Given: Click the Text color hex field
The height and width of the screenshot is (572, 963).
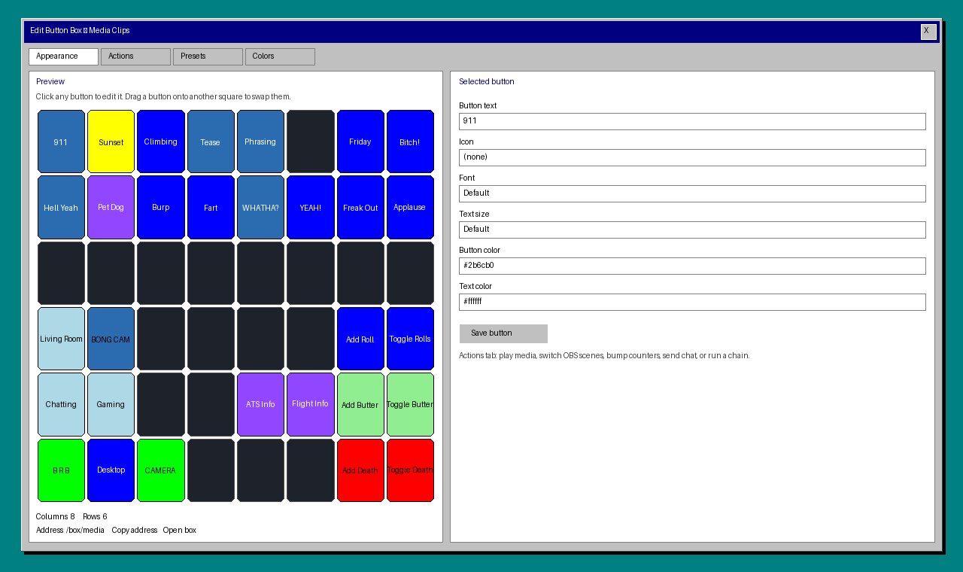Looking at the screenshot, I should [692, 302].
